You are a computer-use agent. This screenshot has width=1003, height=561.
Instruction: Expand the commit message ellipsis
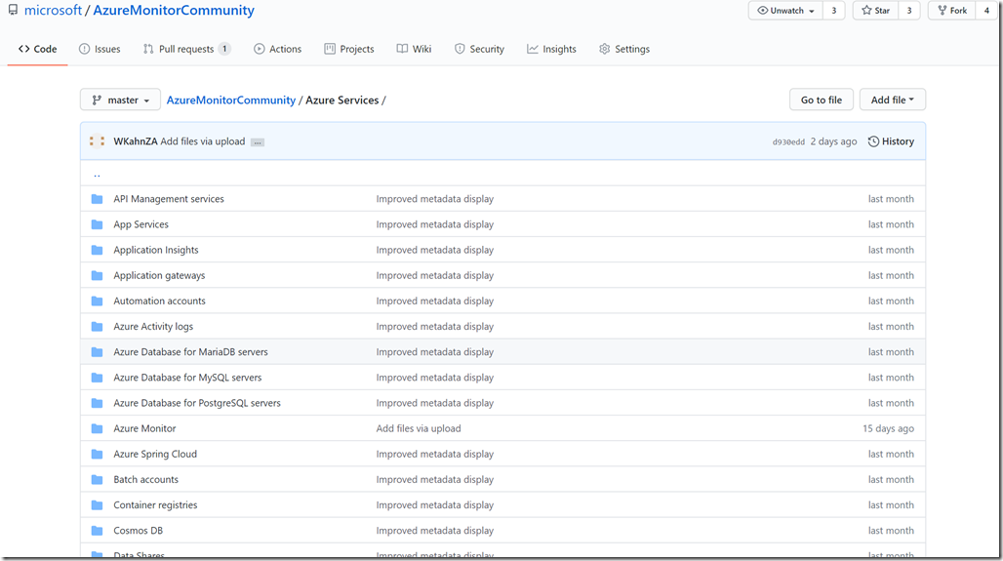click(x=258, y=142)
